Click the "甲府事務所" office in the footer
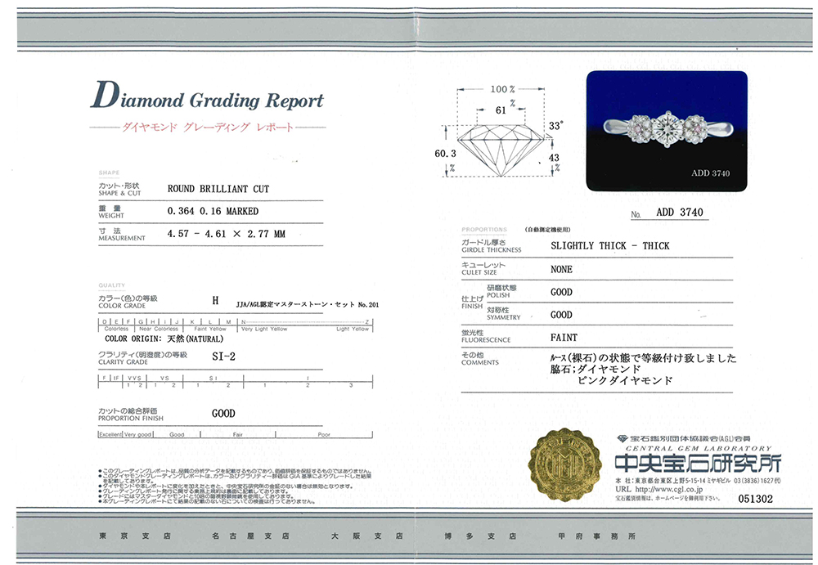This screenshot has width=818, height=565. pyautogui.click(x=597, y=536)
